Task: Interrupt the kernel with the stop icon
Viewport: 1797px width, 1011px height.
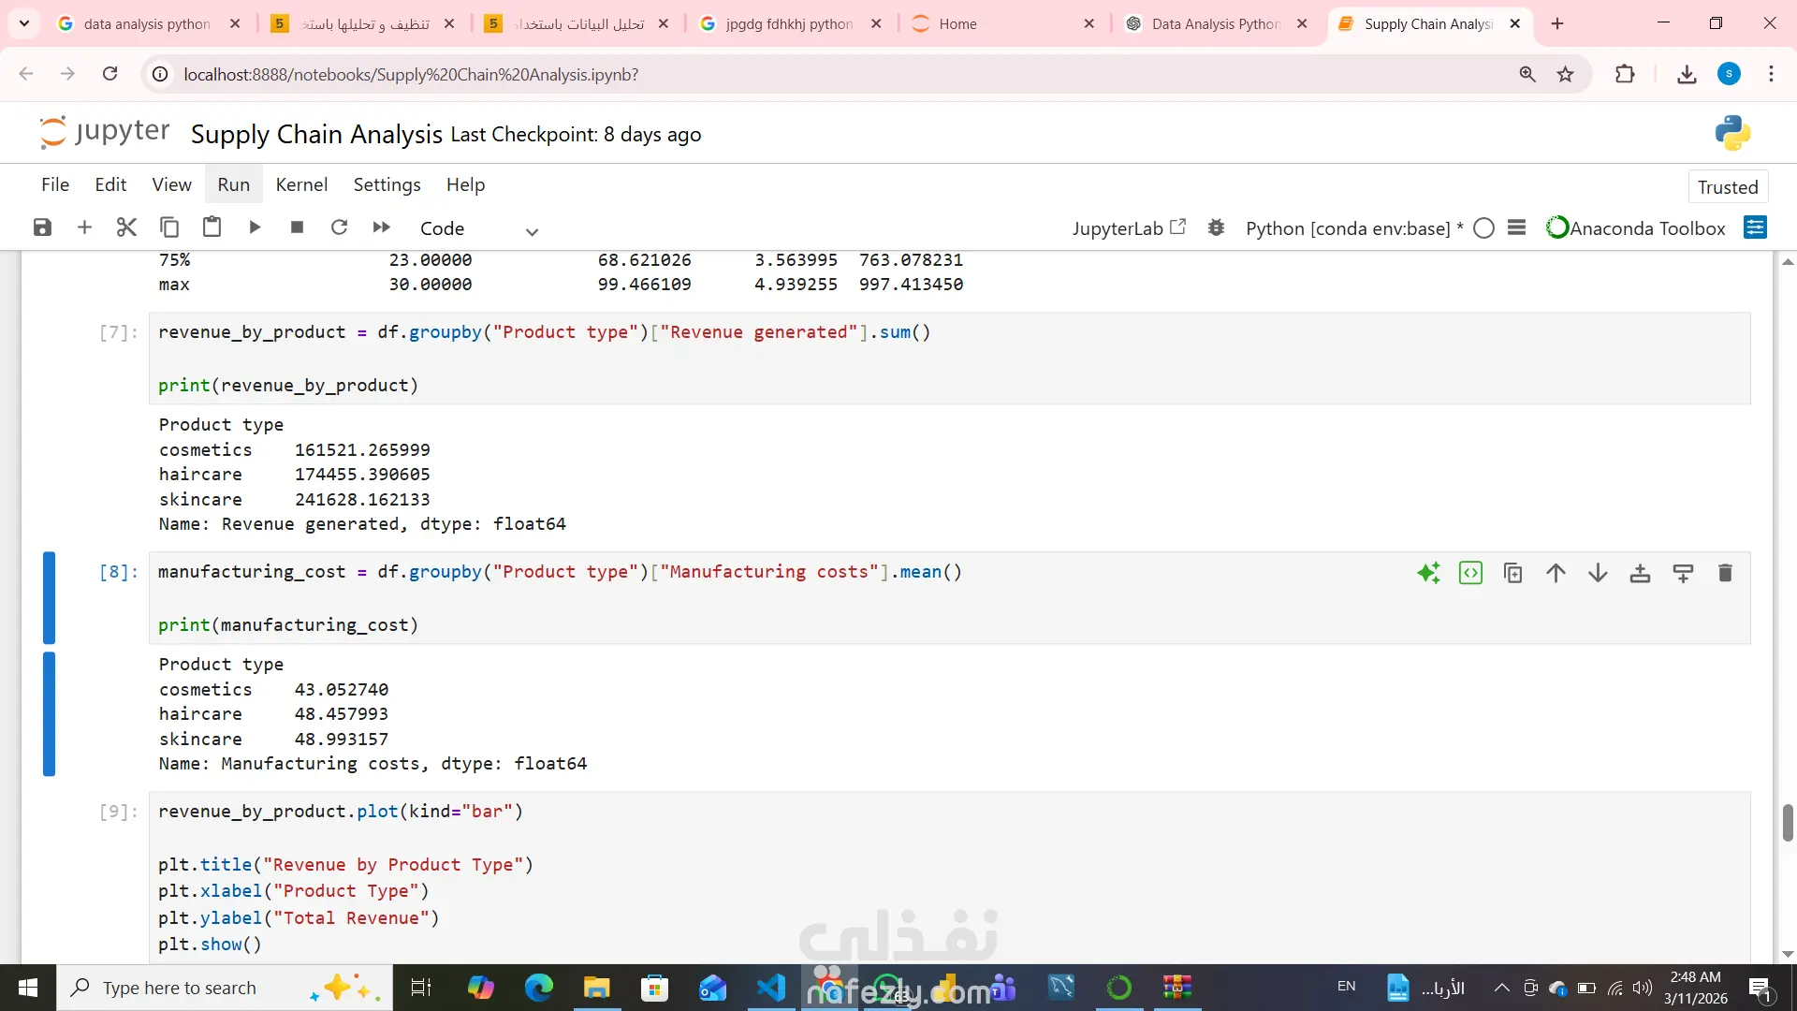Action: 297,227
